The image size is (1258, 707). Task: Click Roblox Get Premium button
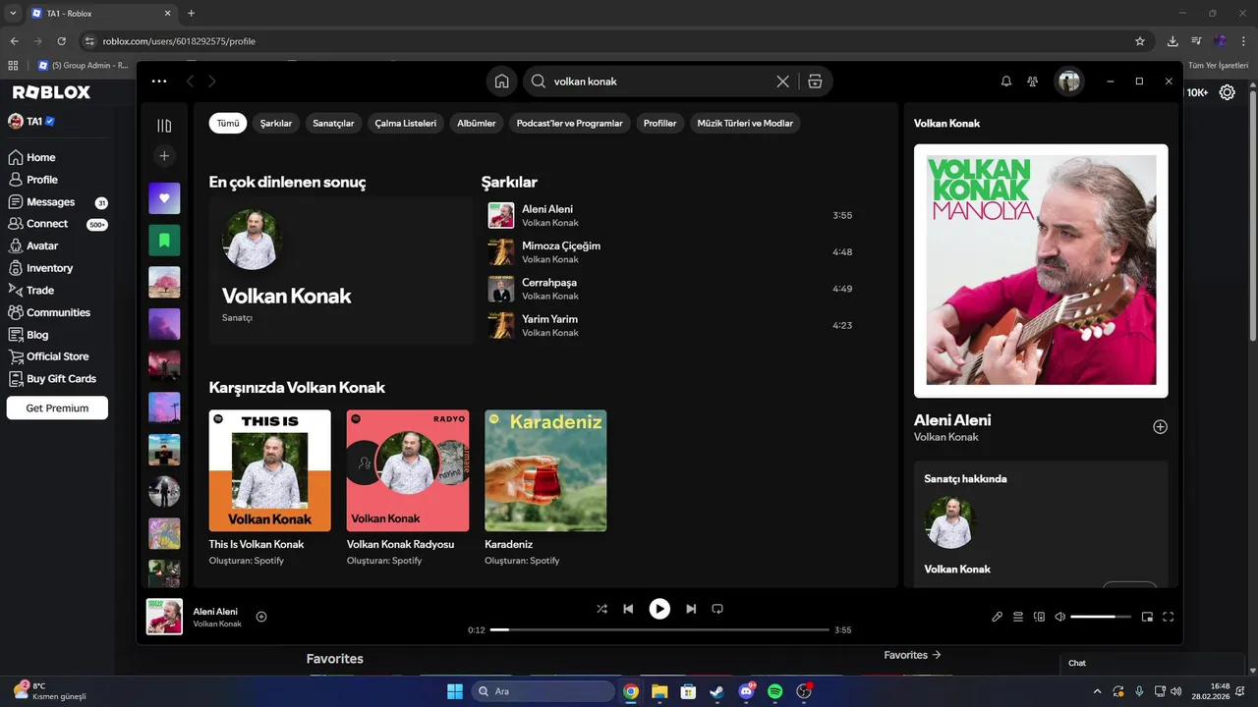pyautogui.click(x=57, y=408)
